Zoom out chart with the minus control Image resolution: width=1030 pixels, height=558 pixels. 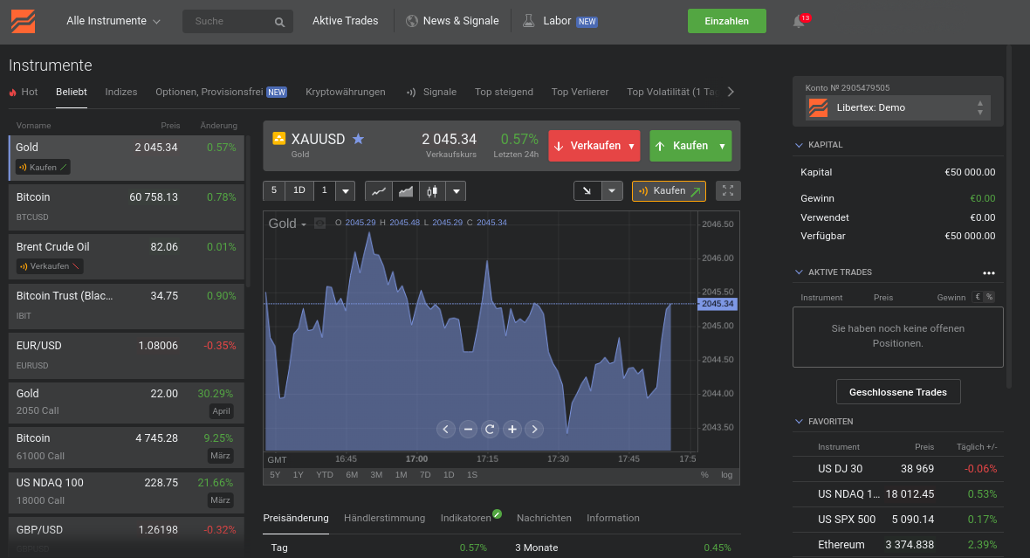pyautogui.click(x=468, y=429)
